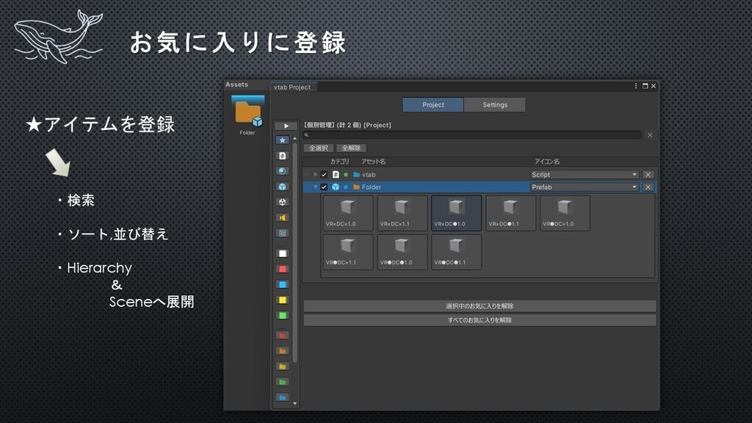Screen dimensions: 752x423
Task: Click the script icon in the vtab row
Action: (x=336, y=175)
